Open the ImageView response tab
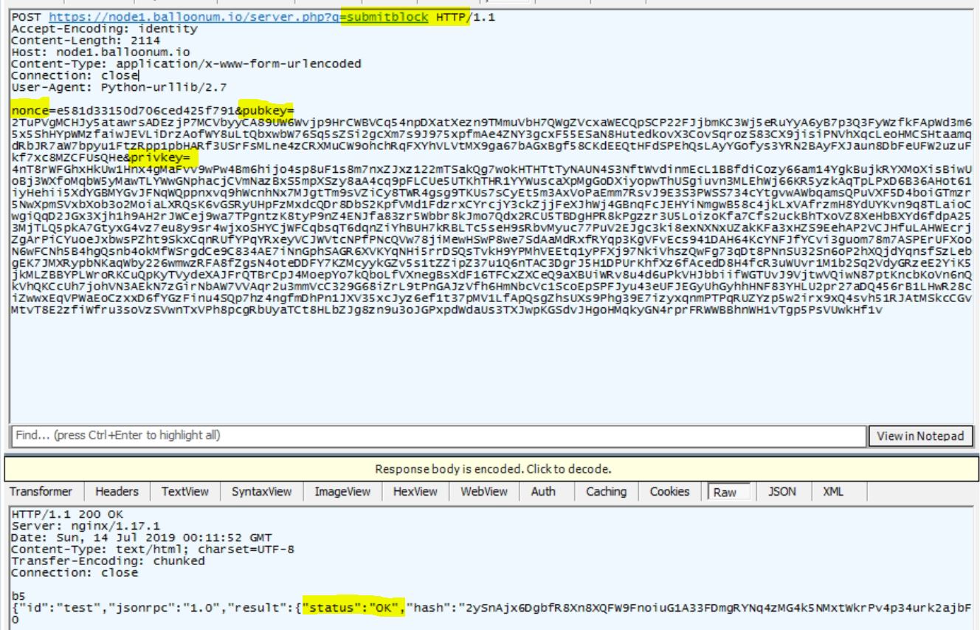Image resolution: width=980 pixels, height=630 pixels. tap(342, 491)
